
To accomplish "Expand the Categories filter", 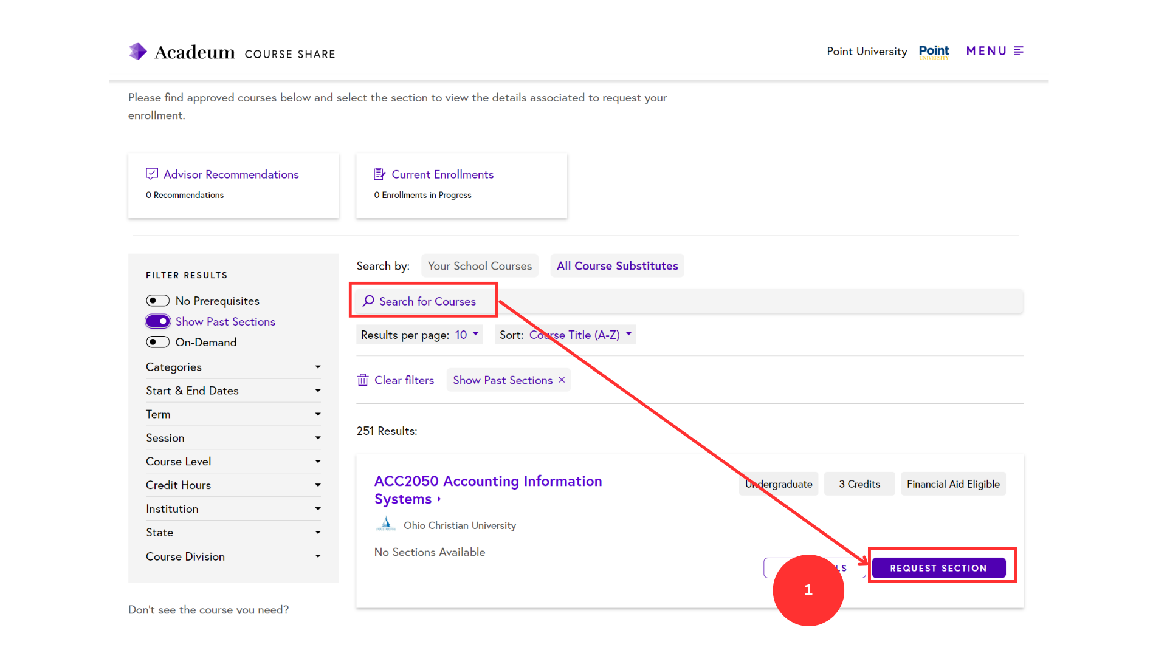I will click(233, 367).
